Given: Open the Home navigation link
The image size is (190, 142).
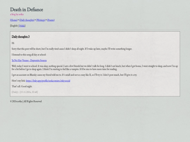Looking at the screenshot, I should click(14, 20).
